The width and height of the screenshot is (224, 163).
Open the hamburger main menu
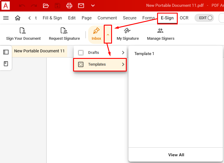click(x=6, y=18)
